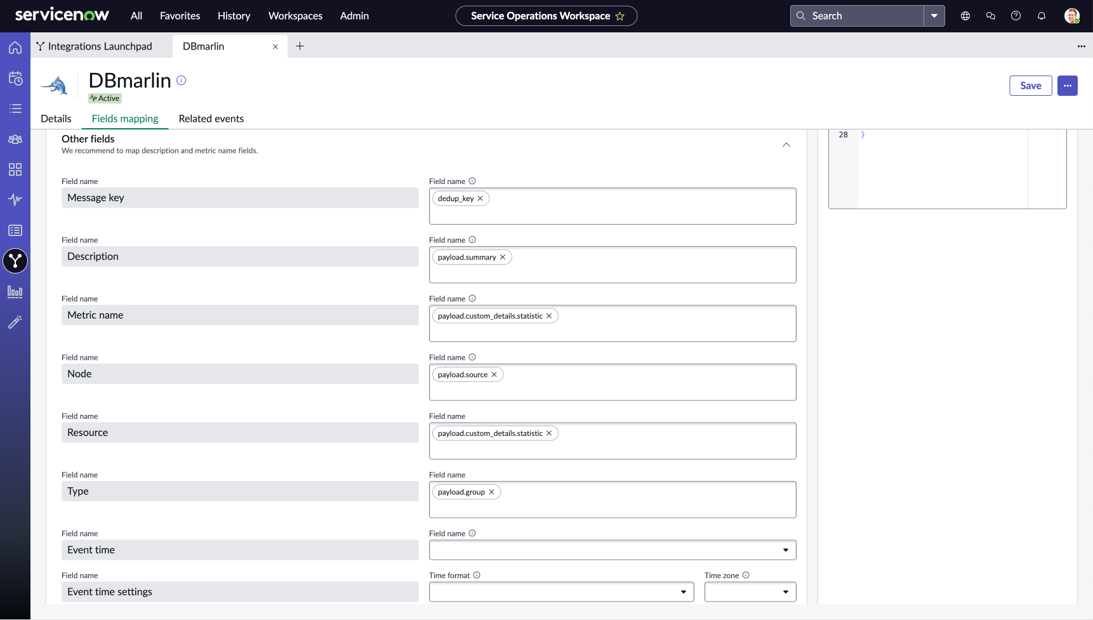
Task: Open the calendar clock sidebar icon
Action: point(15,78)
